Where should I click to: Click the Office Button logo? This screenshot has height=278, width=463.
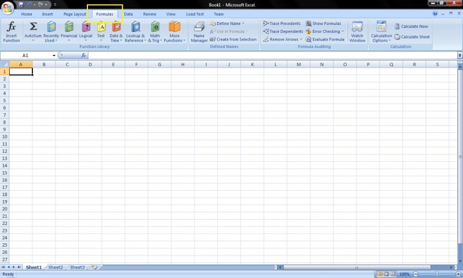click(x=8, y=8)
